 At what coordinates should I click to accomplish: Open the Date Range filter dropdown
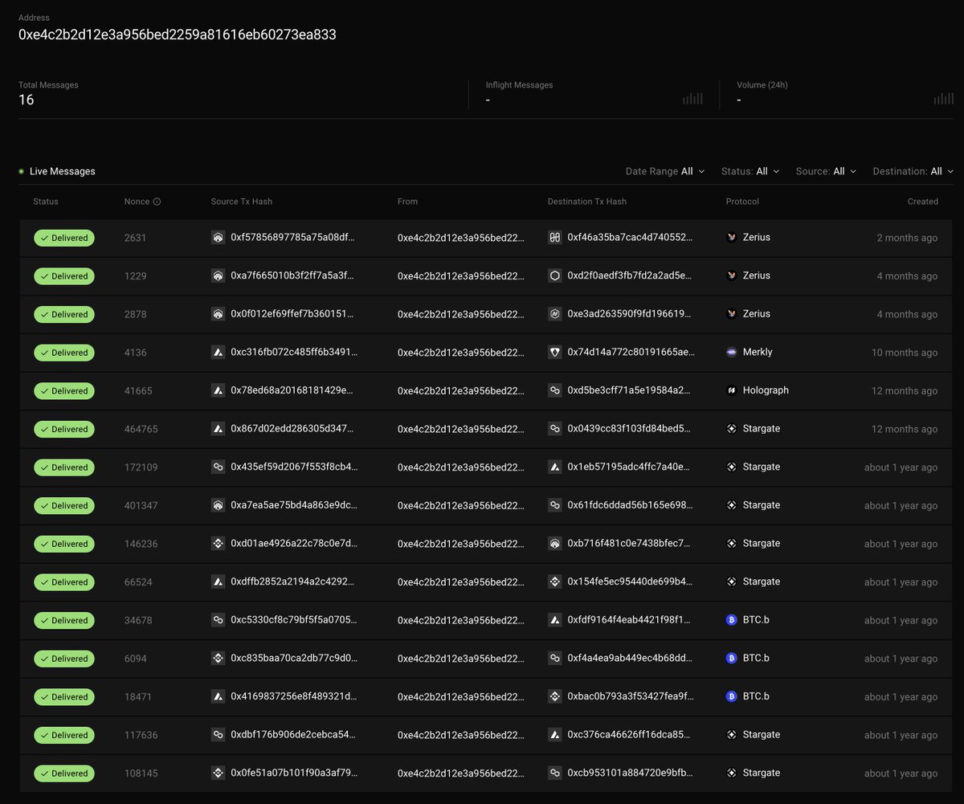(664, 171)
